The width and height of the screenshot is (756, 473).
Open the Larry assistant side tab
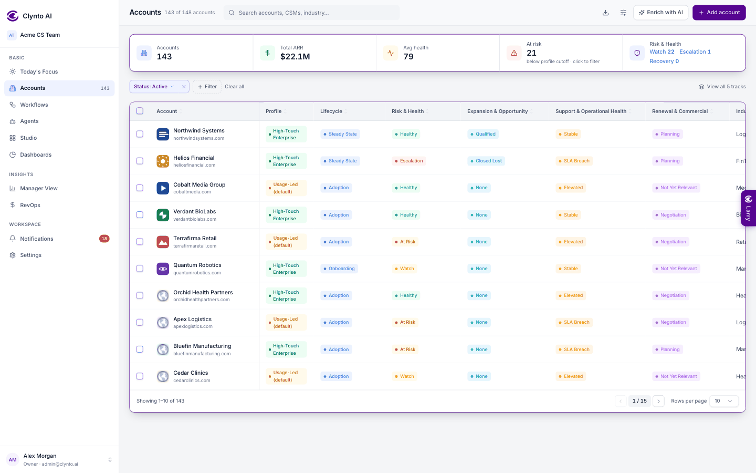[749, 208]
